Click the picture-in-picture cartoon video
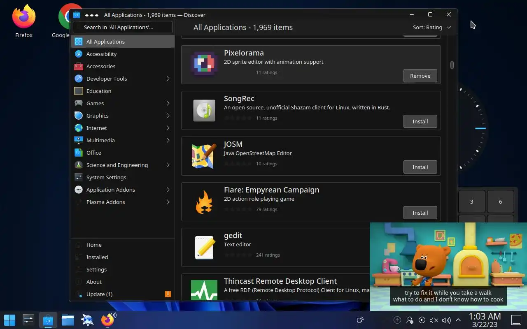 click(x=448, y=266)
